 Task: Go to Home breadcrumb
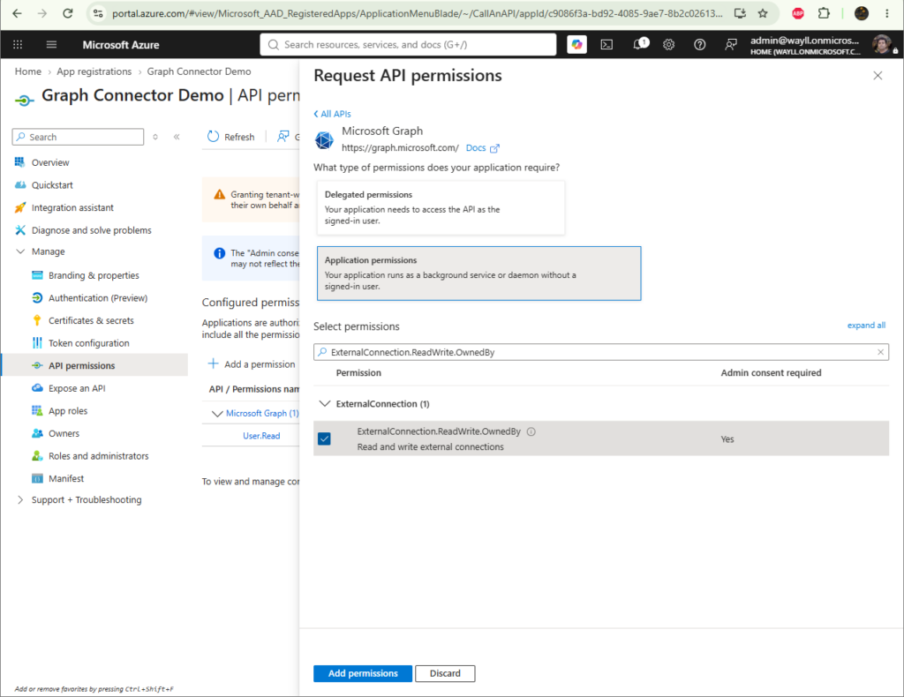(x=28, y=71)
